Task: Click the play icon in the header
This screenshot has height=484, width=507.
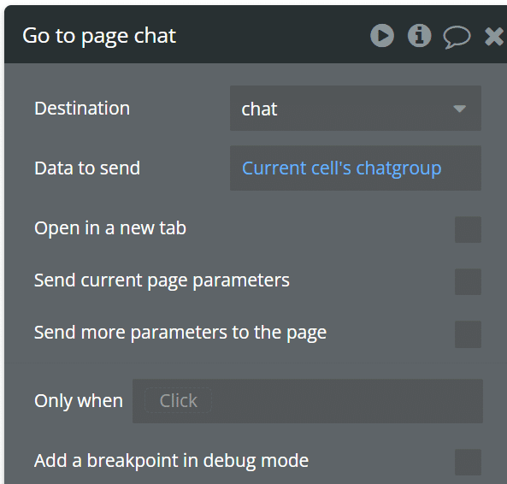Action: click(382, 36)
